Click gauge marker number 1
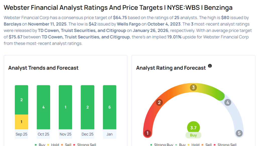257x146 pixels. 147,133
